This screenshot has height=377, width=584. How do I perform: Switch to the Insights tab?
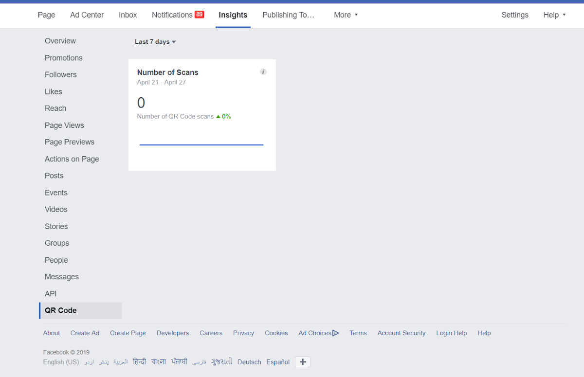coord(233,15)
